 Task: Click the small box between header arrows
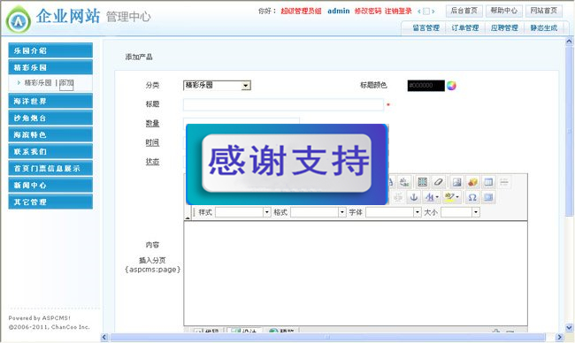pos(426,11)
